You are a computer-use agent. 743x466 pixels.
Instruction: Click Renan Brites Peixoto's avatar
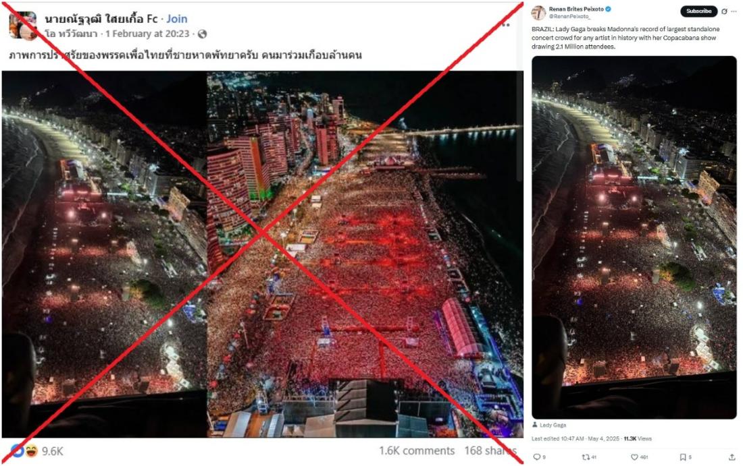tap(539, 13)
